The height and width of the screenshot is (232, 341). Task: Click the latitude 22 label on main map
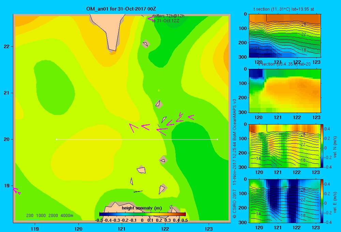pyautogui.click(x=7, y=47)
